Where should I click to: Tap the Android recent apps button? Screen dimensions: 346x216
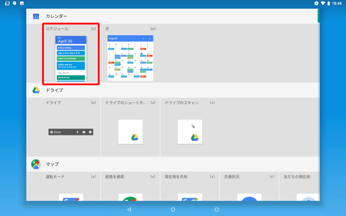tap(217, 210)
